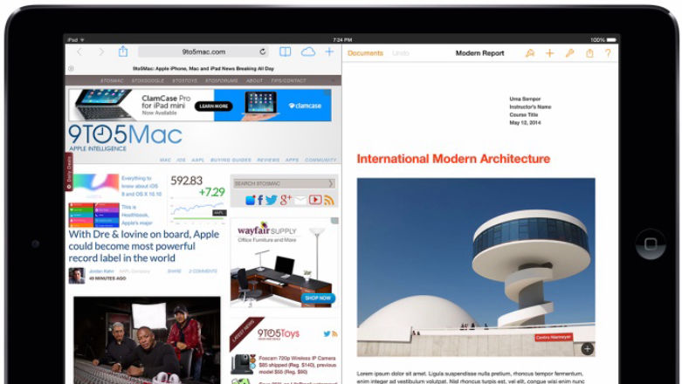682x384 pixels.
Task: Click the Safari address bar
Action: click(x=203, y=52)
